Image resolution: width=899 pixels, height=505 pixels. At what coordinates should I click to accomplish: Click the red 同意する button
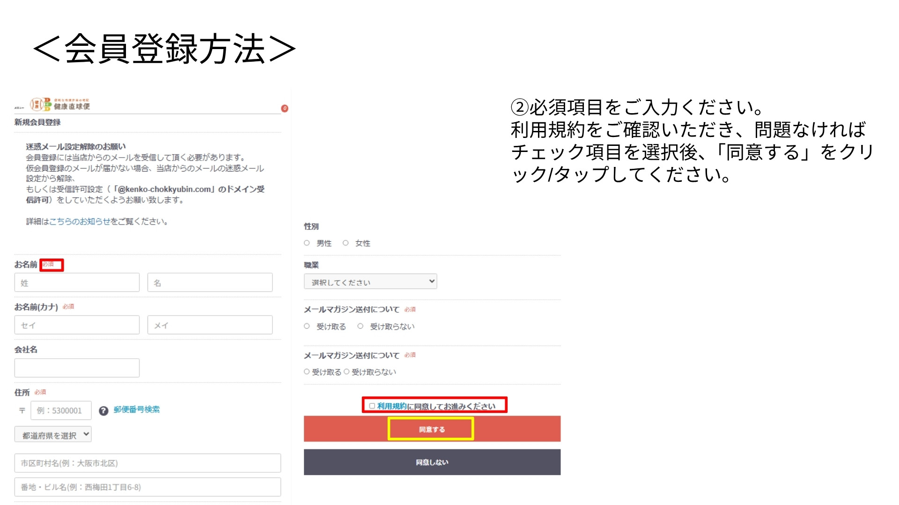[x=431, y=429]
